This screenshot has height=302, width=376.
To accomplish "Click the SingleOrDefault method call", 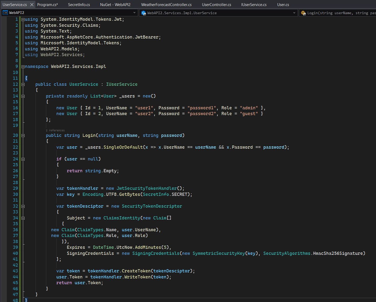I will (x=123, y=147).
